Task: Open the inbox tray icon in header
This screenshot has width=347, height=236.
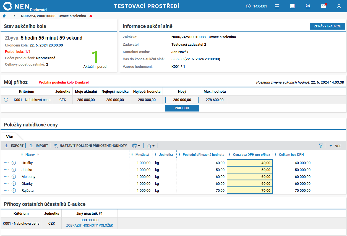Action: 308,6
